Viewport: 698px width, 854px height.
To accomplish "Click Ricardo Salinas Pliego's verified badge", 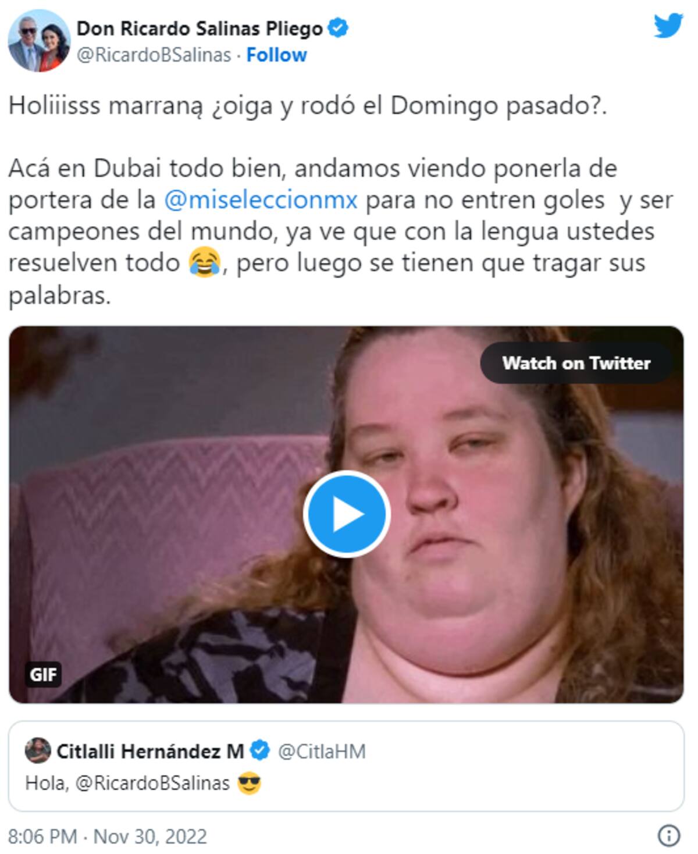I will [338, 28].
